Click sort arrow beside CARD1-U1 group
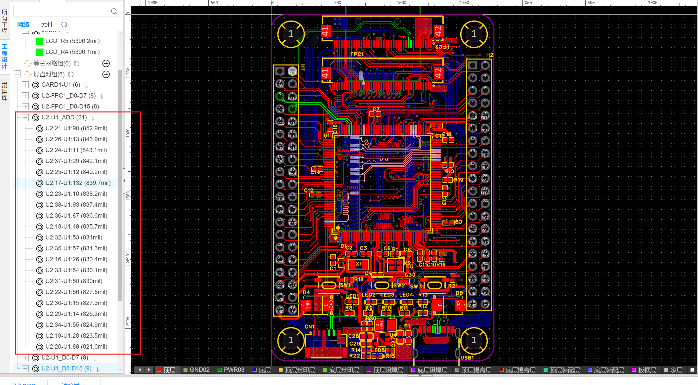The width and height of the screenshot is (698, 385). pos(87,85)
